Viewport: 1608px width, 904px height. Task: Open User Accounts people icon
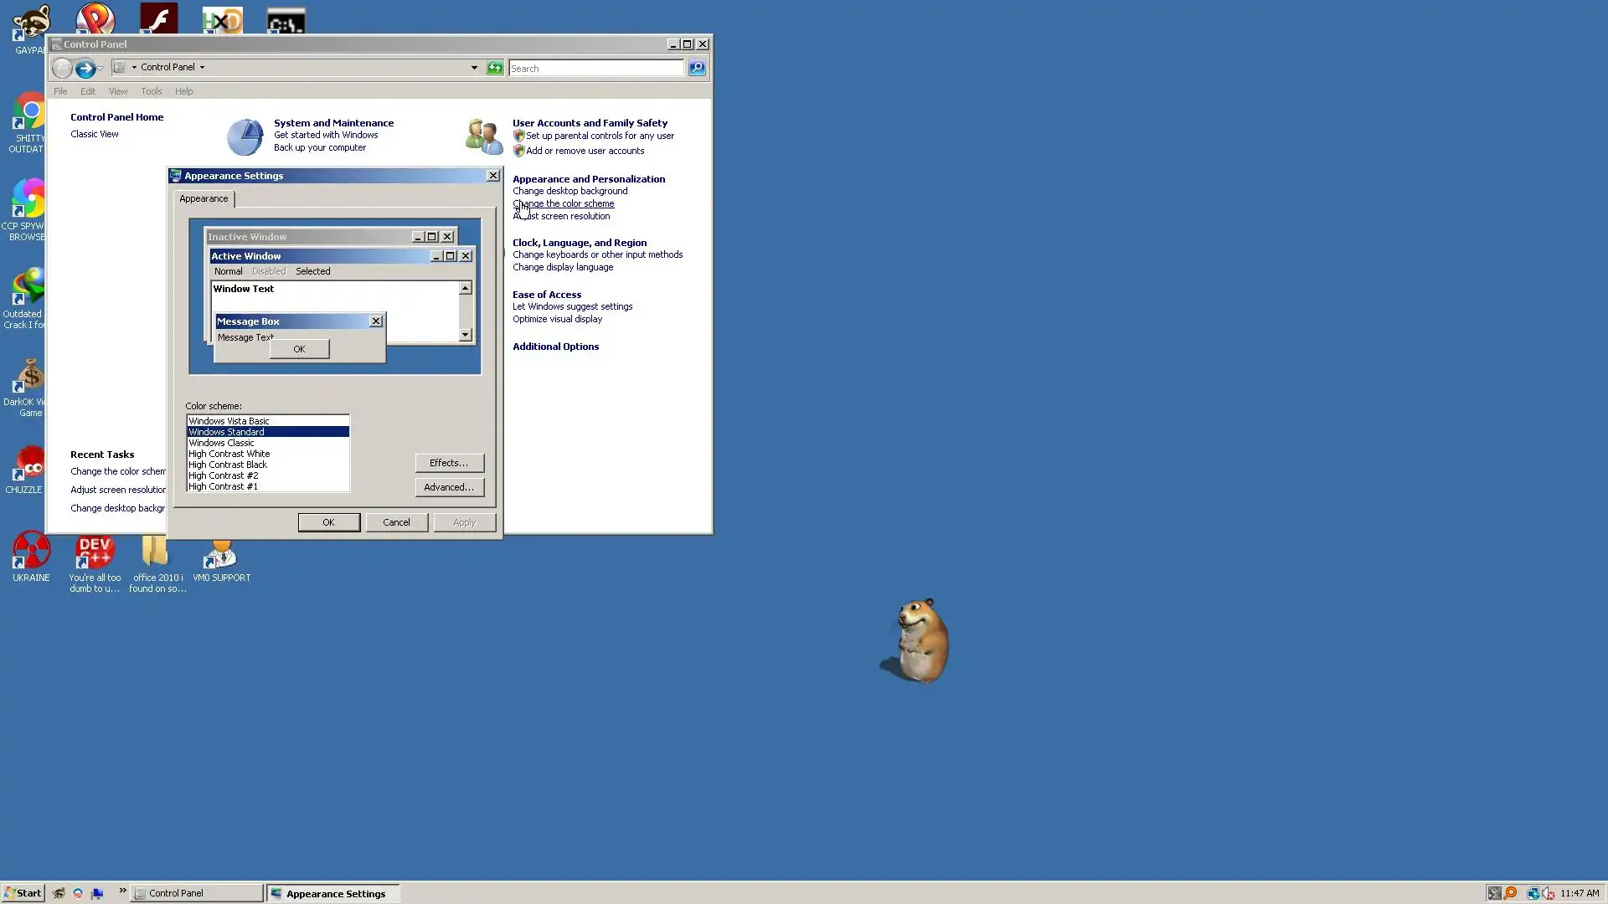[x=483, y=136]
